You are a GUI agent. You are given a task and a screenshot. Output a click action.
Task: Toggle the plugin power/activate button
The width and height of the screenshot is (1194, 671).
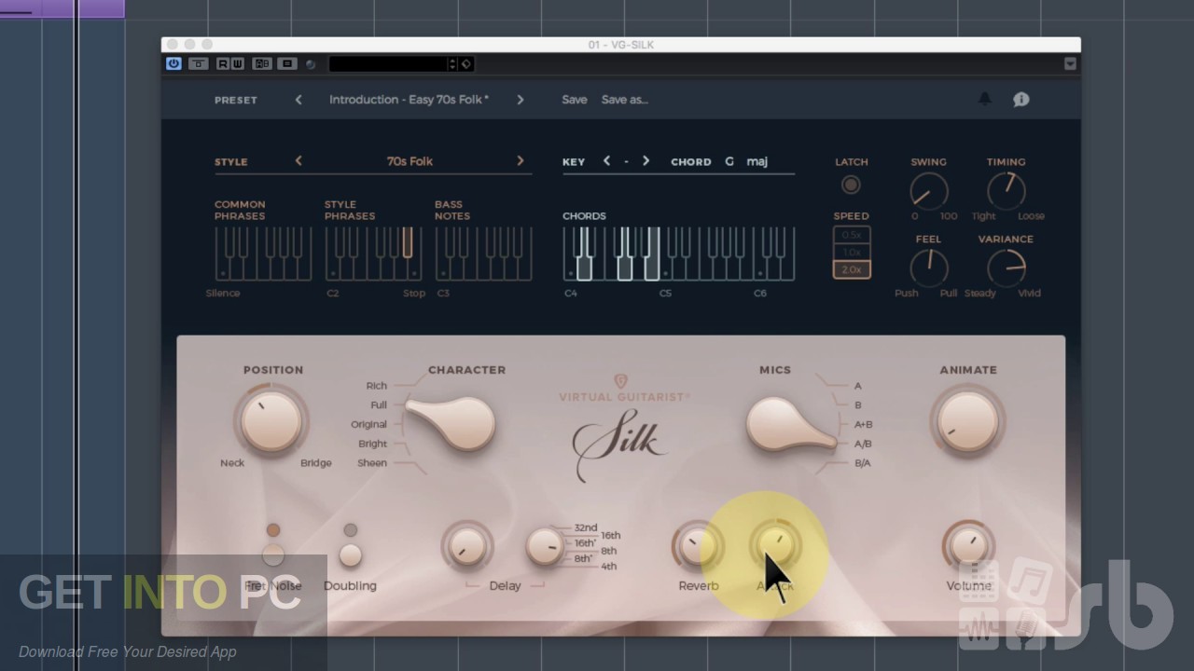click(x=174, y=63)
